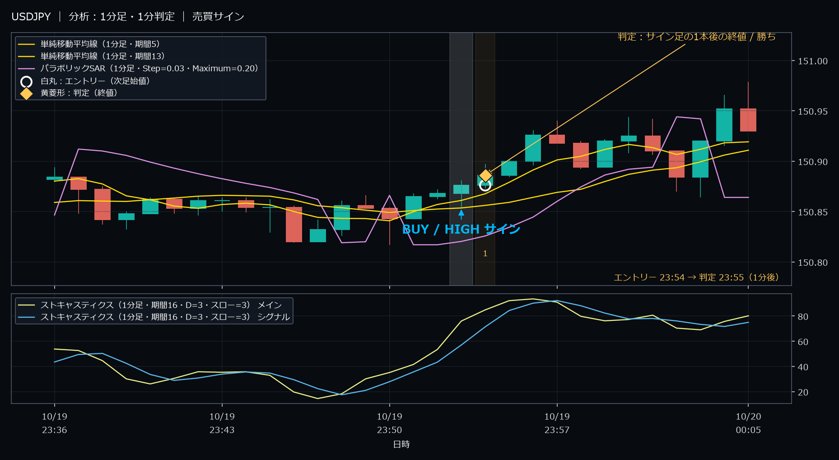Screen dimensions: 839x460
Task: Click the 分析:1分足・1分判定 title text
Action: [x=121, y=17]
